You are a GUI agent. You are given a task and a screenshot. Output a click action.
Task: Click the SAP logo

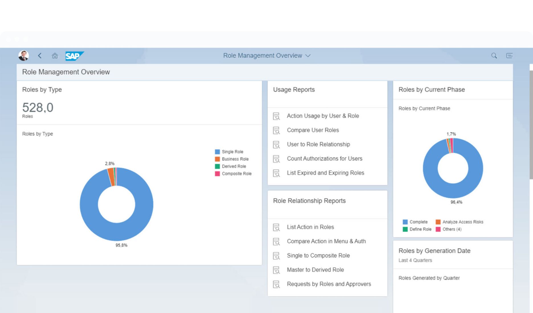(x=74, y=56)
